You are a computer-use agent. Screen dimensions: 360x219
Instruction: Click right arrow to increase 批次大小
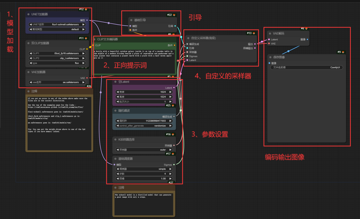point(170,101)
